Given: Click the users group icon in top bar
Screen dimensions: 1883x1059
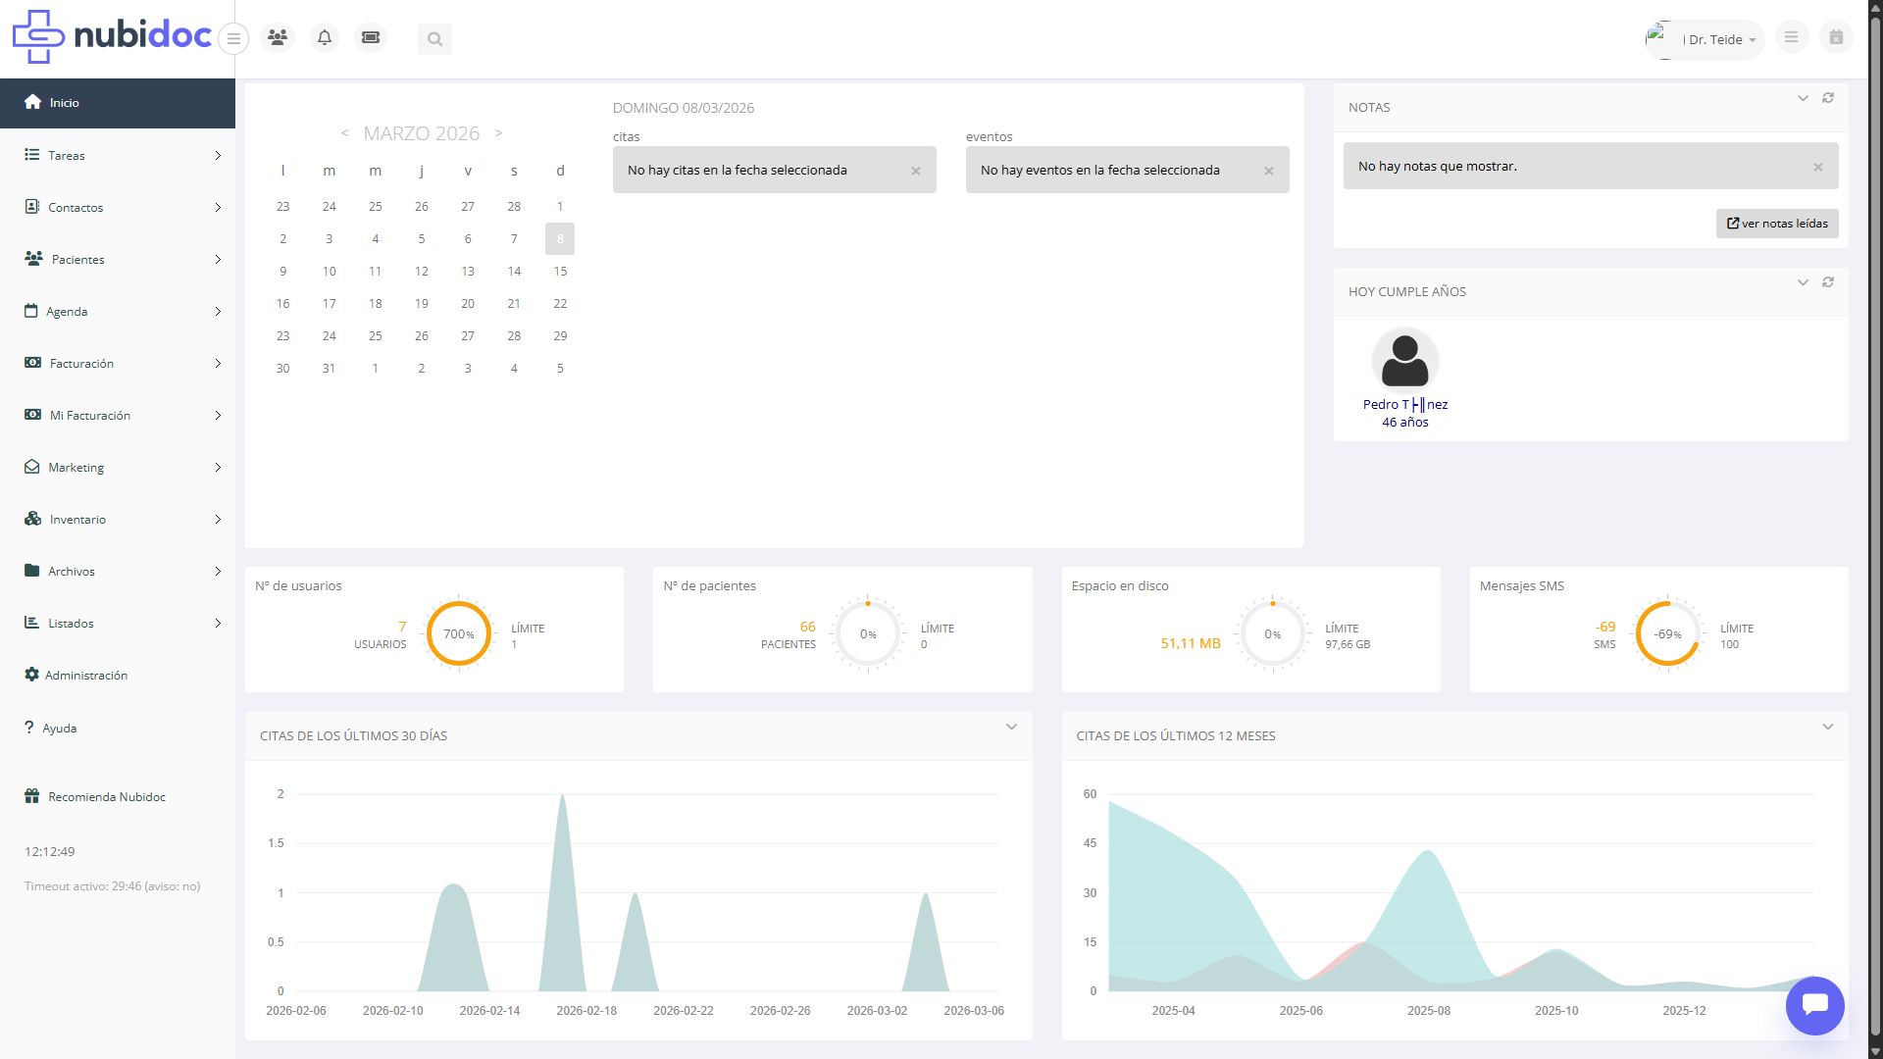Looking at the screenshot, I should pyautogui.click(x=278, y=38).
